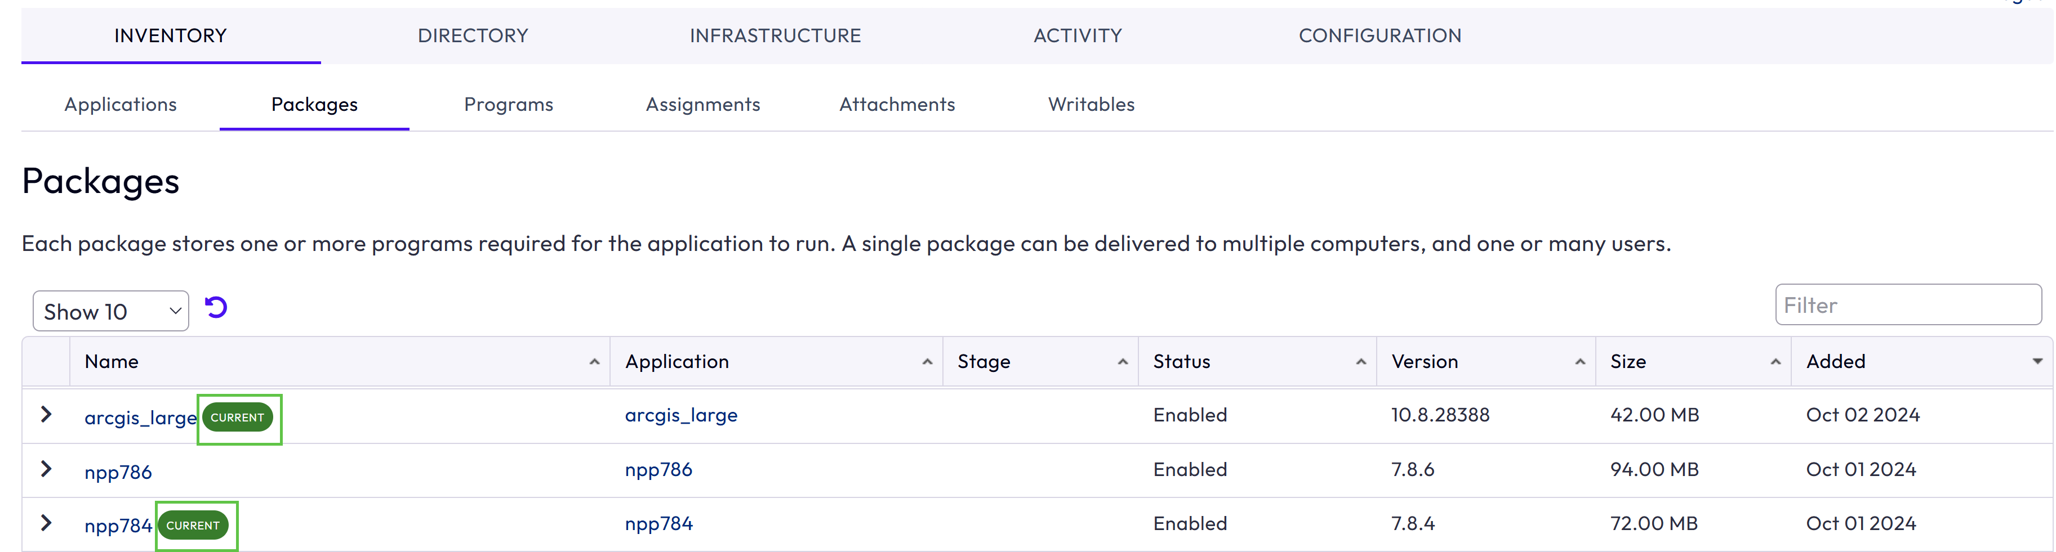Open the INFRASTRUCTURE tab
Screen dimensions: 2056x552
pyautogui.click(x=775, y=36)
